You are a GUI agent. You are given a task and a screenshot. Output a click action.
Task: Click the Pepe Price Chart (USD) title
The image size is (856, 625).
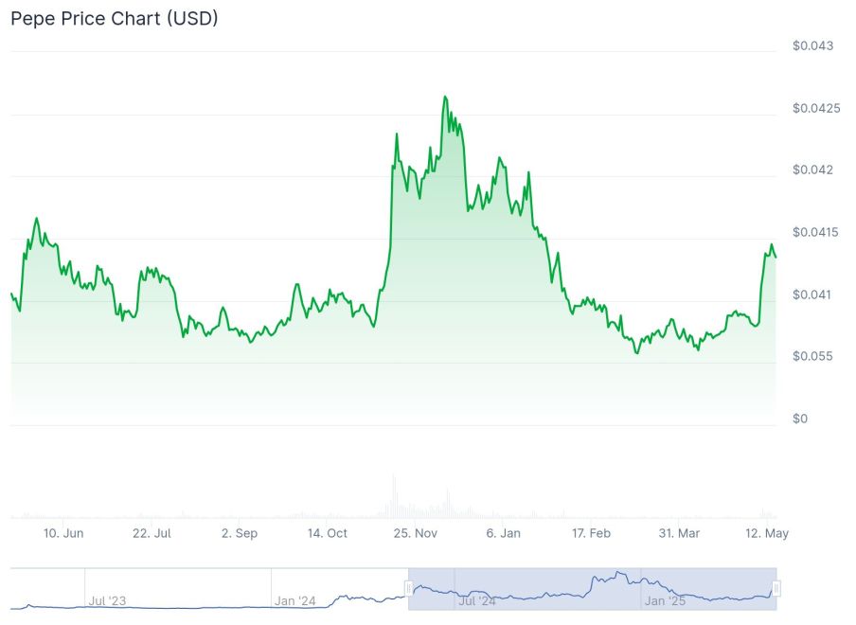(x=115, y=18)
